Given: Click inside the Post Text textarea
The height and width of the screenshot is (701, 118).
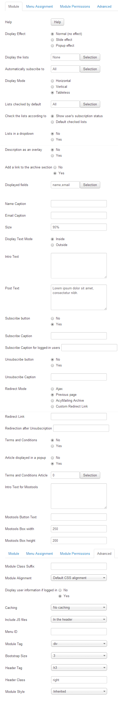Looking at the screenshot, I should pos(79,298).
